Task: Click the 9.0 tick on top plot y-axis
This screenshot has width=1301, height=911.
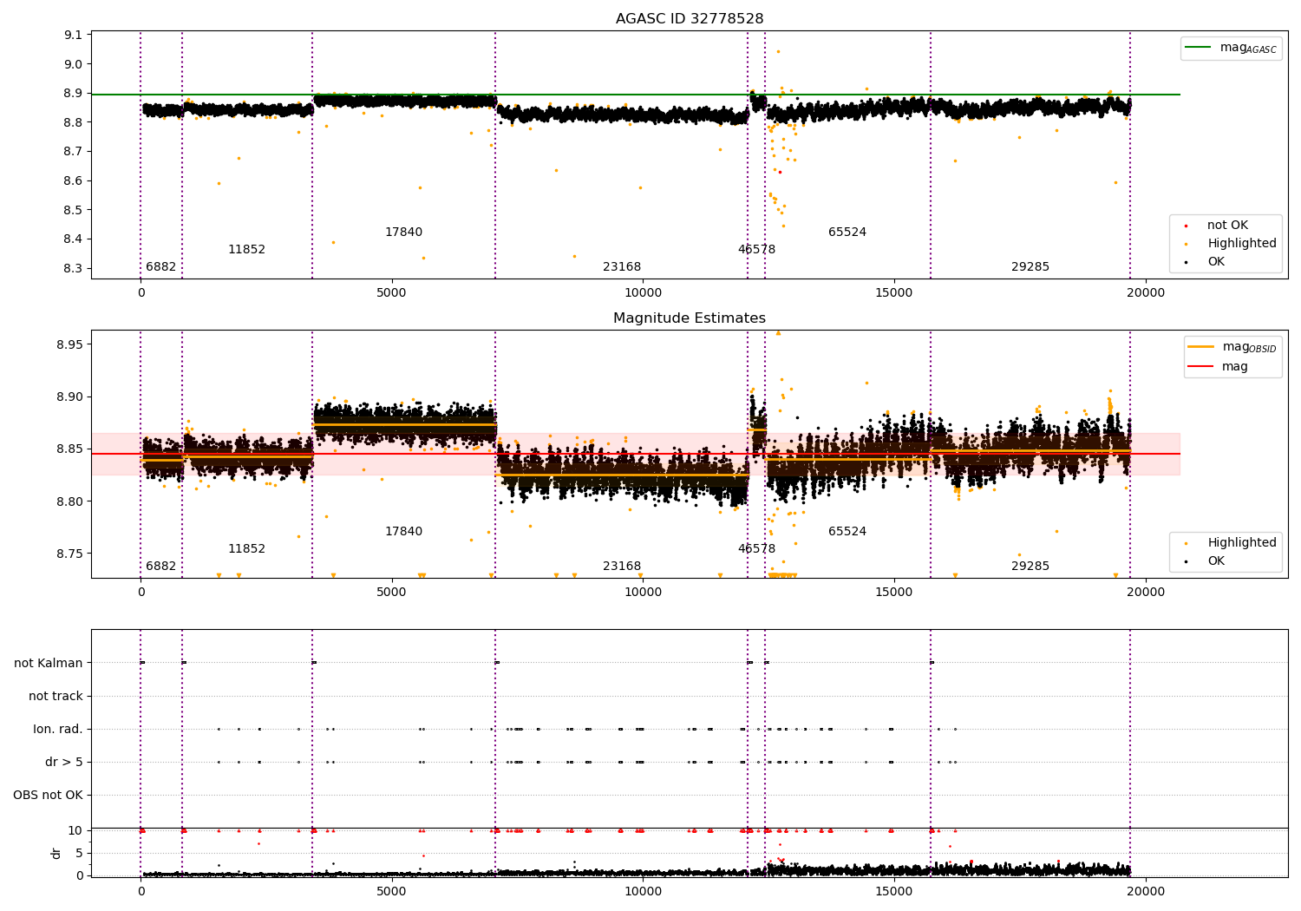Action: point(73,64)
